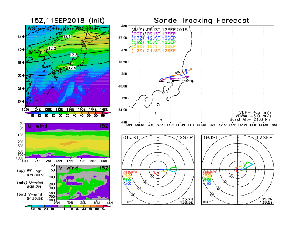Screen dimensions: 292x225
Task: Click "35.7N" location label in 18JST hodograph
Action: tap(267, 199)
